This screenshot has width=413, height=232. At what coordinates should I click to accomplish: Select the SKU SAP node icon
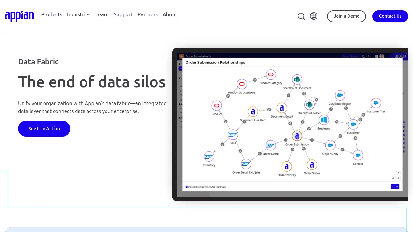[x=233, y=135]
